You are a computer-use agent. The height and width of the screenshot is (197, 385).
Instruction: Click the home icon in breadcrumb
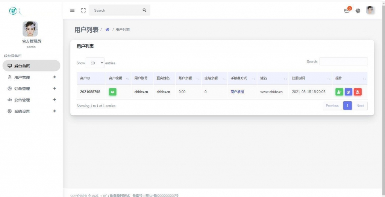click(x=107, y=30)
